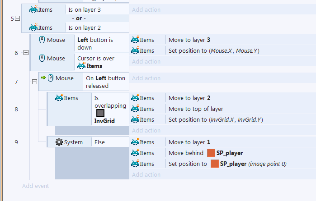Click Items icon beside 'Is on layer 3'
Image resolution: width=316 pixels, height=201 pixels.
pyautogui.click(x=33, y=9)
